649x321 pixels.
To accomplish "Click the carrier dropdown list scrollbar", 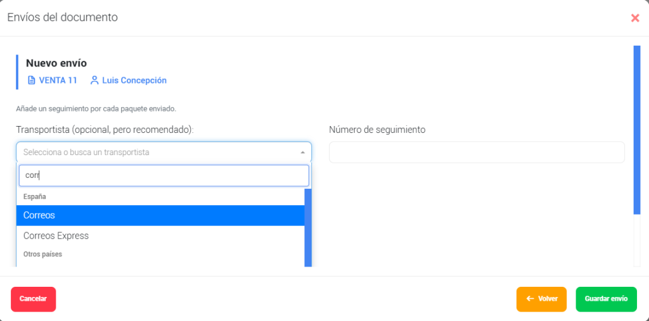I will coord(308,227).
